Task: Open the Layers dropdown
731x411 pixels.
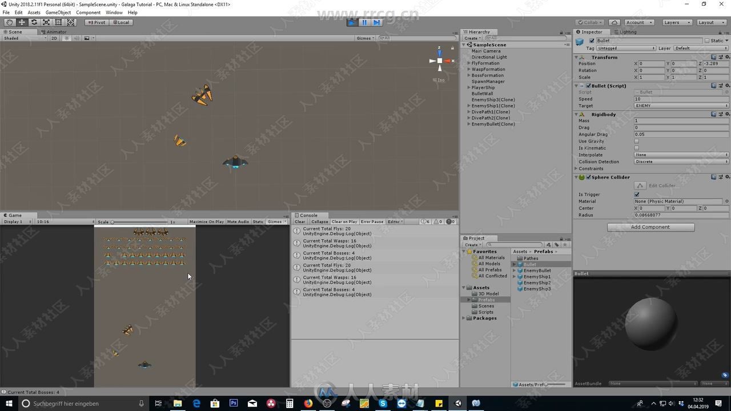Action: [x=677, y=22]
